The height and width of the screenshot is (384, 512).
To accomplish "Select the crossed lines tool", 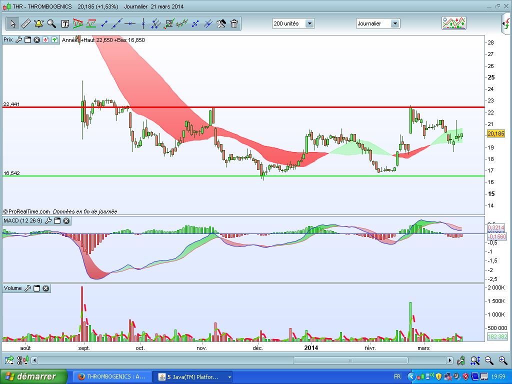I will coord(208,23).
